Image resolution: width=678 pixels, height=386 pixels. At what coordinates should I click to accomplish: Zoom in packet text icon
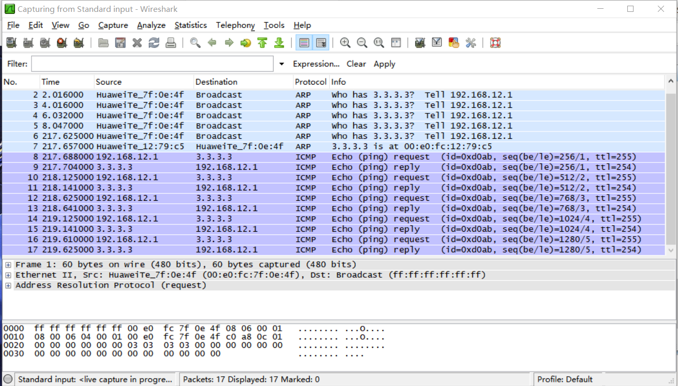tap(345, 43)
